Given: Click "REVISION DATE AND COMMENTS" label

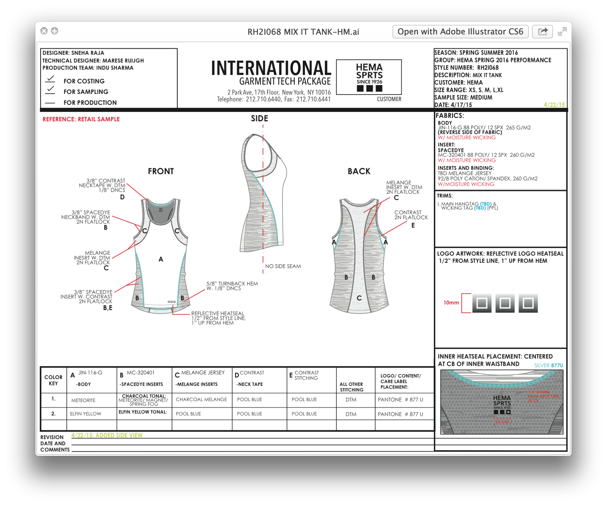Looking at the screenshot, I should pos(55,444).
